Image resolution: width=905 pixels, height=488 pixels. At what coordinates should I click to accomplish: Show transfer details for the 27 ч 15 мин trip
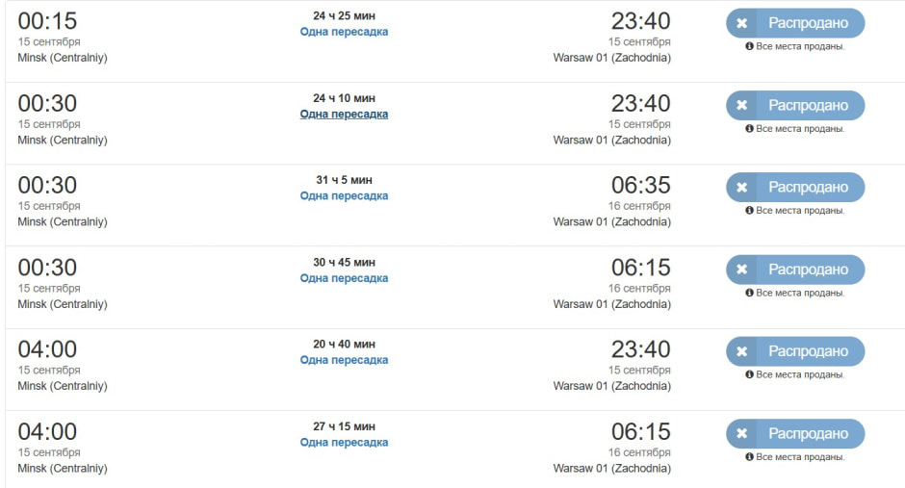click(x=344, y=442)
